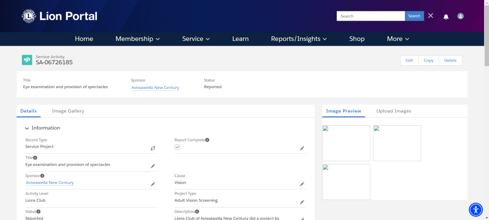Open Avissawella New Century link under Sponsor field
The width and height of the screenshot is (489, 220).
point(50,183)
